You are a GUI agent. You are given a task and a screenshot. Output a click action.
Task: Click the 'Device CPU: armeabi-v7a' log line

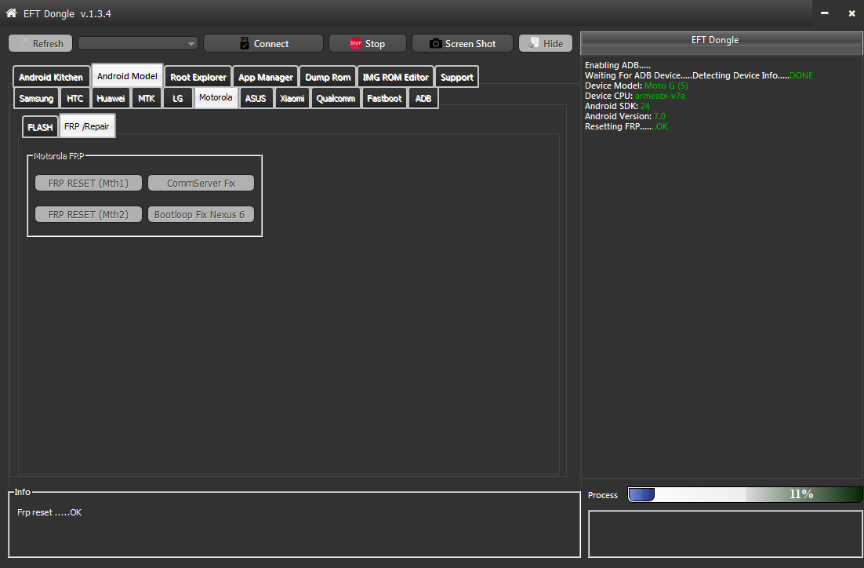[635, 96]
